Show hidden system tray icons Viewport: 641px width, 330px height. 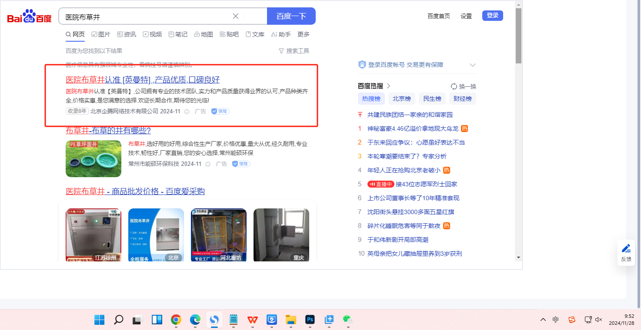[x=543, y=320]
